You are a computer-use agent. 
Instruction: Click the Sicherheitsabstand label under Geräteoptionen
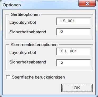28,32
